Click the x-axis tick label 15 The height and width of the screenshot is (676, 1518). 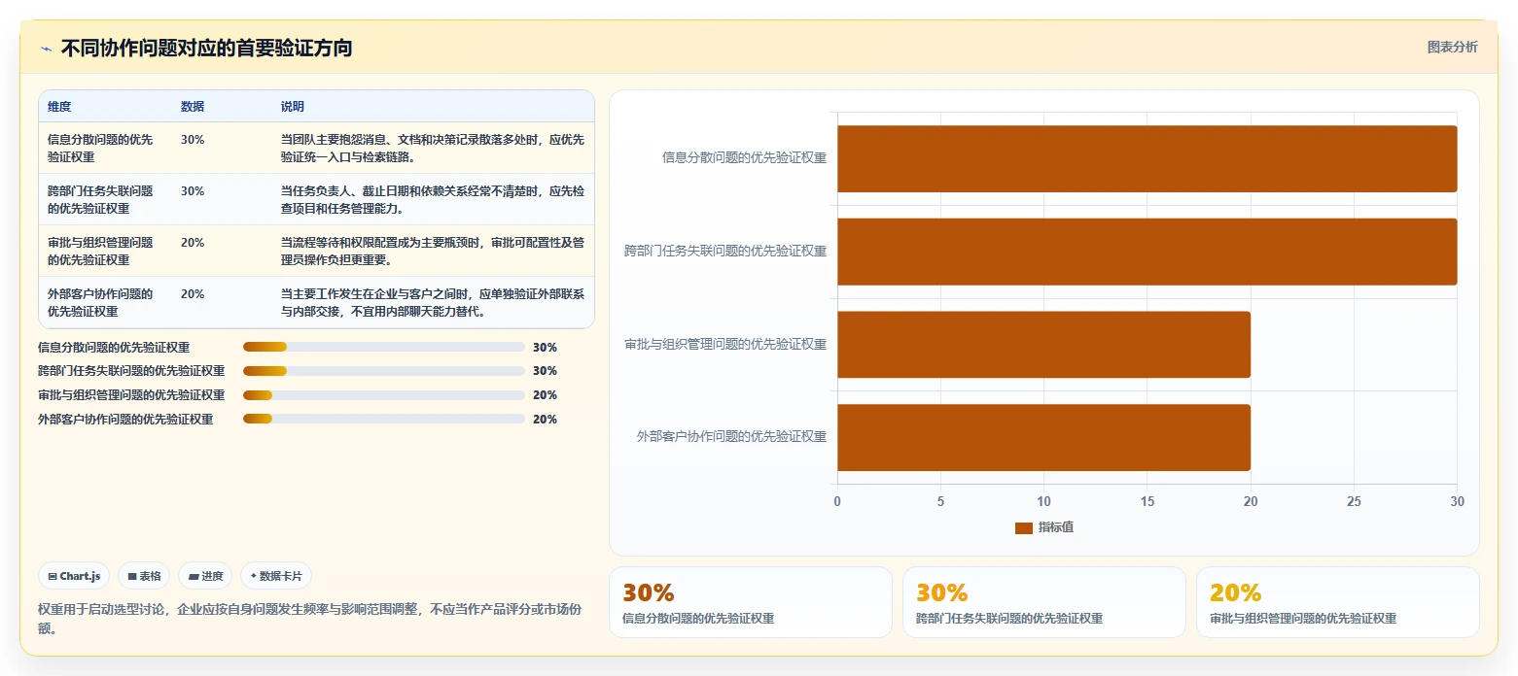pos(1147,501)
